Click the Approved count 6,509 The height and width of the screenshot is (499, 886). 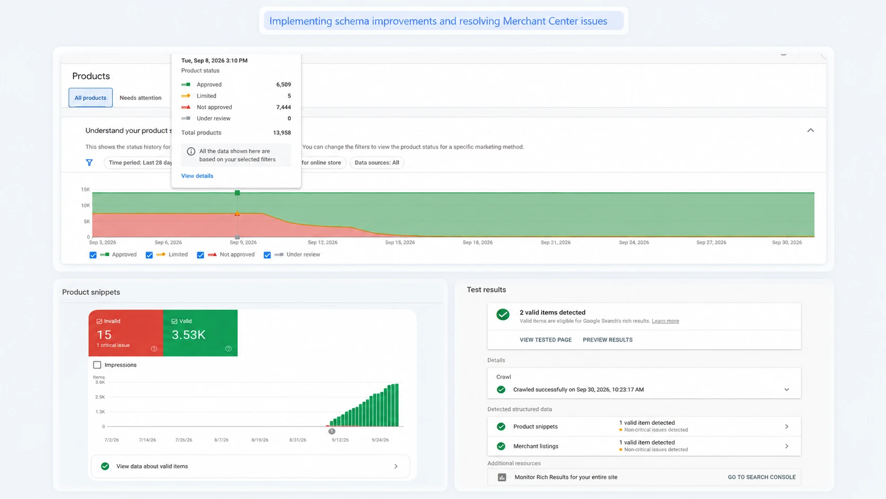click(x=283, y=84)
